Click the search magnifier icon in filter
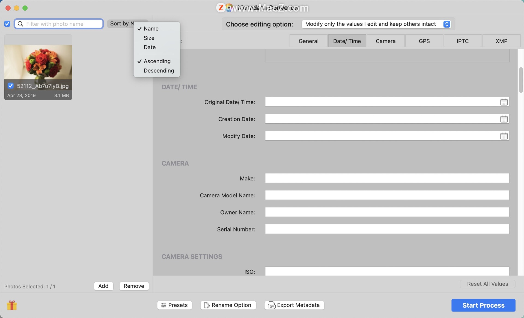Viewport: 524px width, 318px height. click(x=20, y=24)
